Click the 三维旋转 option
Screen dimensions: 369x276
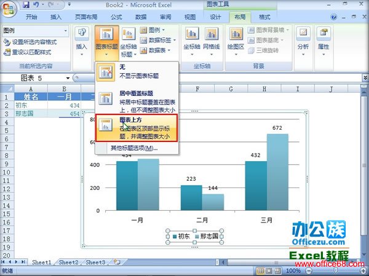pos(263,50)
